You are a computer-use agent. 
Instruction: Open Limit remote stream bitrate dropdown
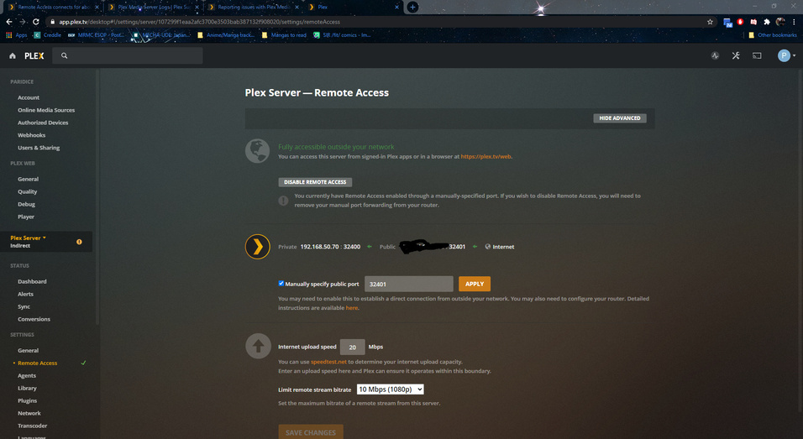point(391,389)
